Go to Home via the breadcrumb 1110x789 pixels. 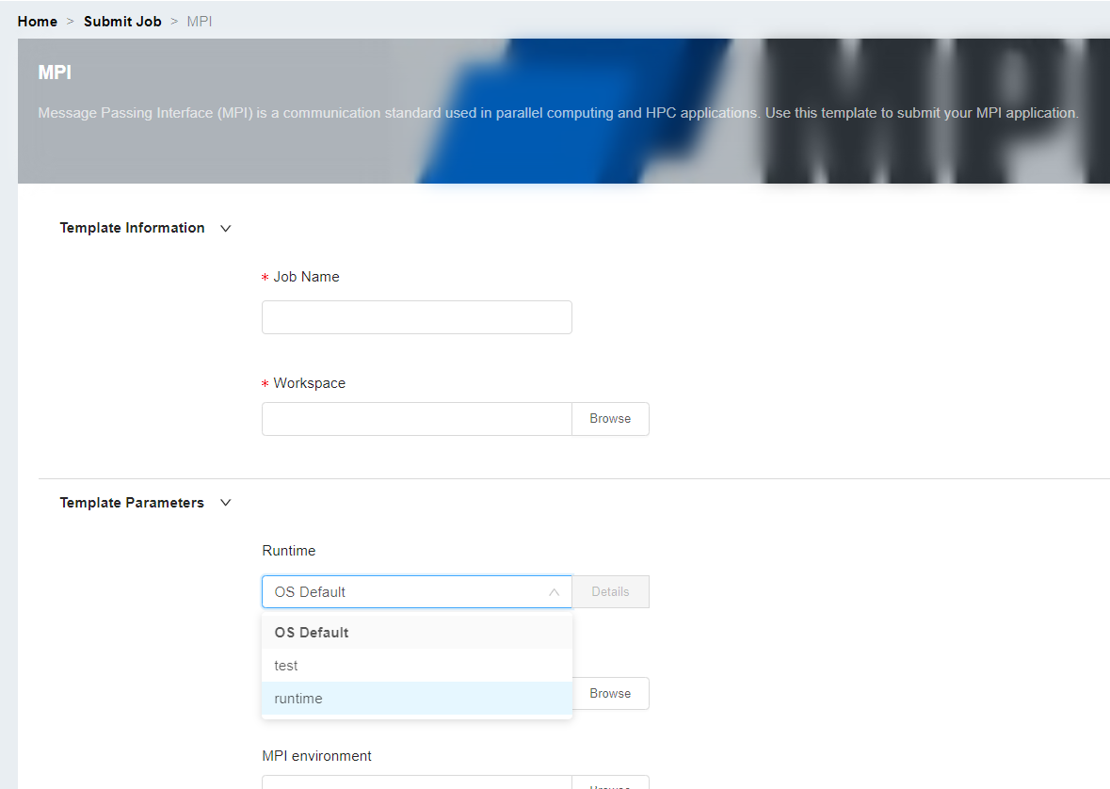(38, 21)
